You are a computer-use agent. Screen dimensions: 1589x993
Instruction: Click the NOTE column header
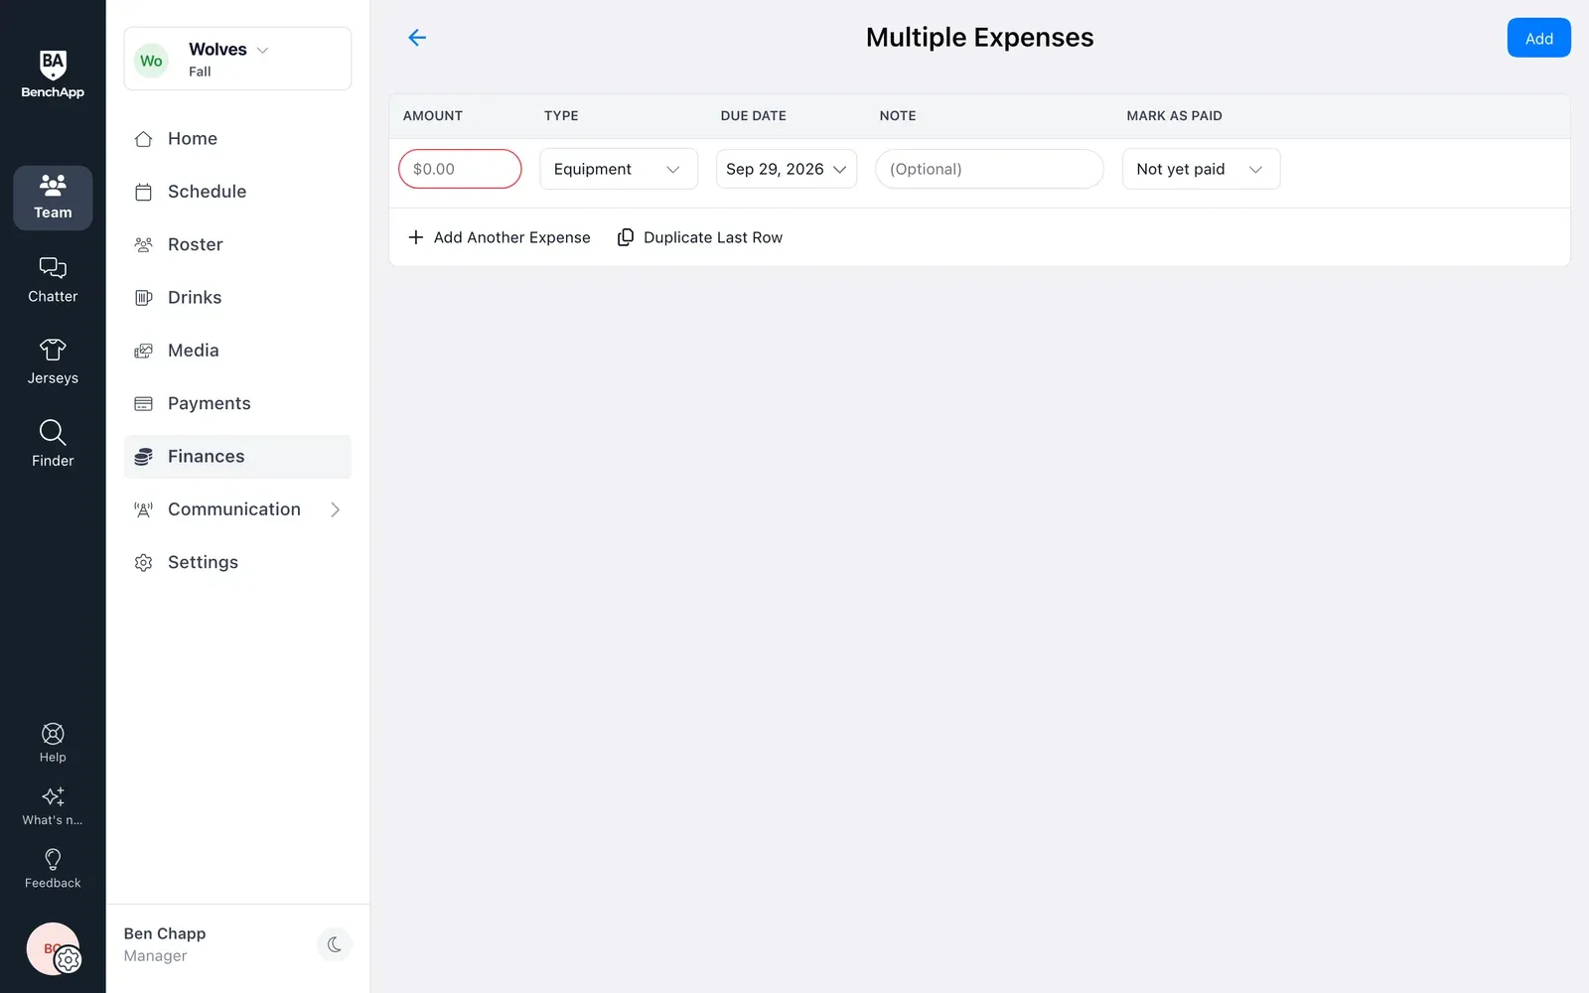(x=898, y=116)
